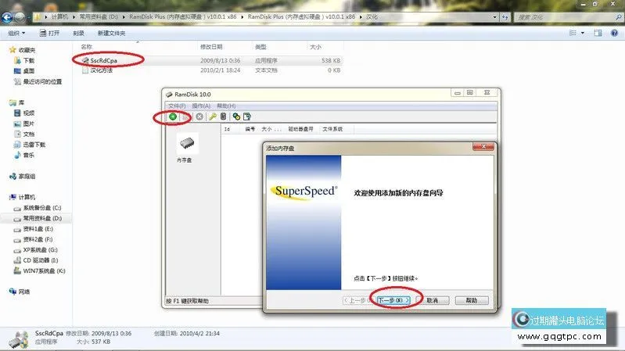Viewport: 625px width, 351px height.
Task: Open the 操作(A) menu in RamDisk
Action: pos(201,106)
